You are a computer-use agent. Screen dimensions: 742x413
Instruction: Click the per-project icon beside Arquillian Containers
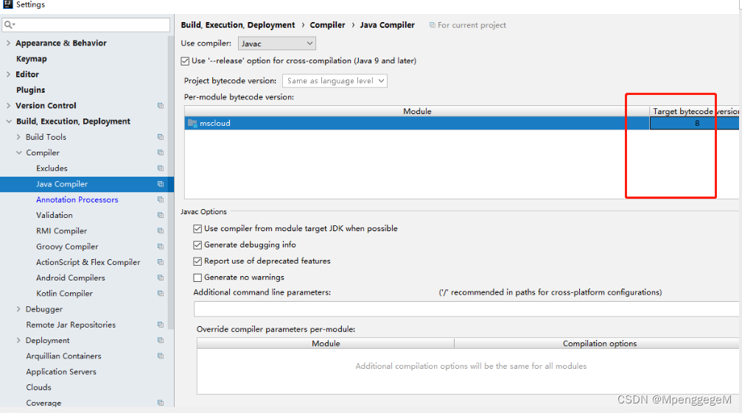click(x=161, y=356)
